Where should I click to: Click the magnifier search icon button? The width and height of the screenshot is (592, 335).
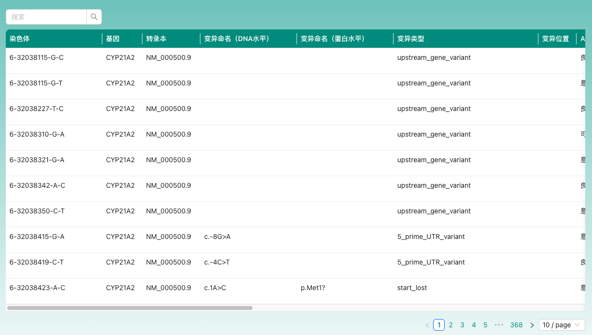coord(94,17)
